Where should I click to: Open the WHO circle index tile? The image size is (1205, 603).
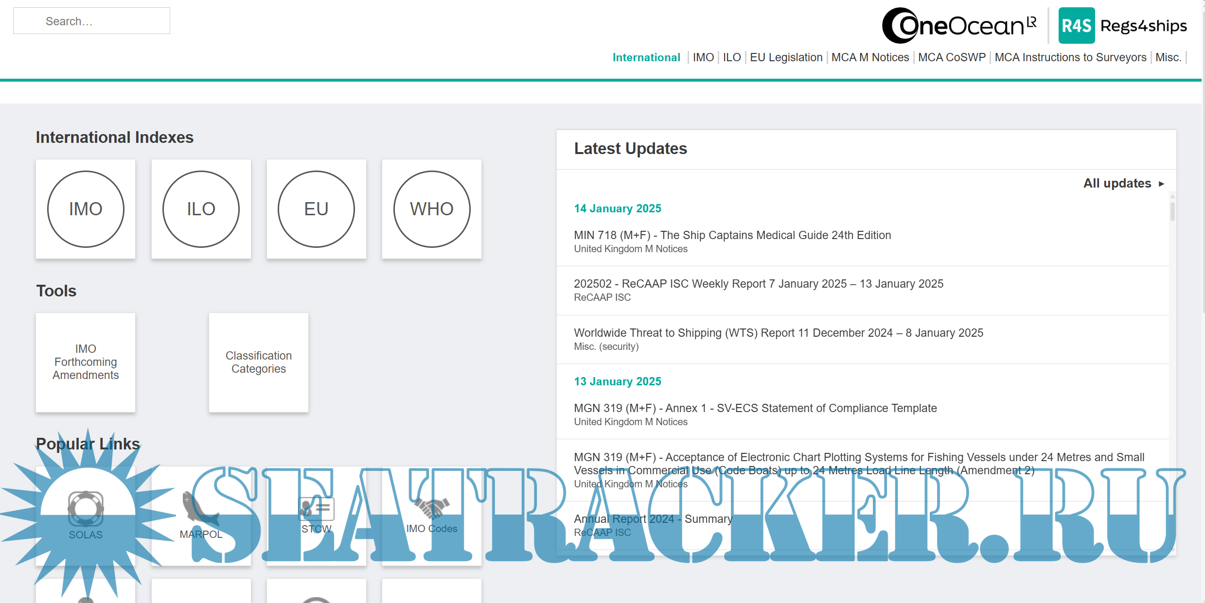click(x=431, y=209)
